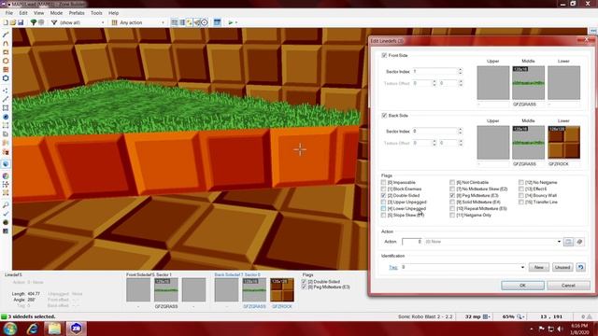Enable the [14] Bouncy Wall flag
598x336 pixels.
coord(521,195)
